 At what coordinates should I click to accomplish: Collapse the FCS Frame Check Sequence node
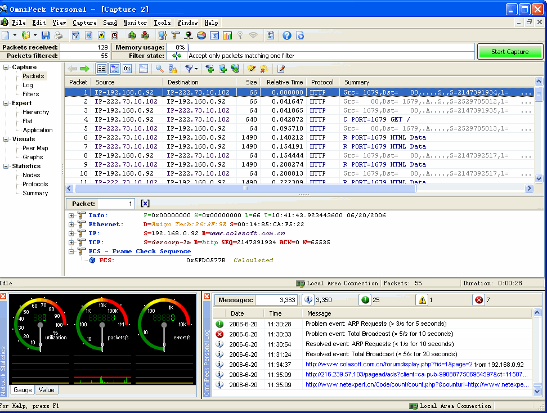[71, 252]
